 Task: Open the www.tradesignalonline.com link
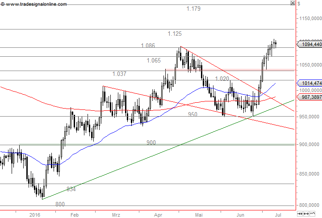tap(37, 4)
